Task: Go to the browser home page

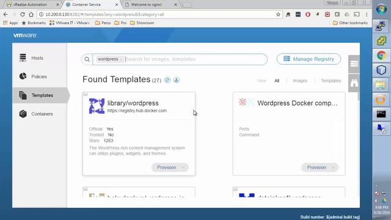Action: [x=31, y=15]
